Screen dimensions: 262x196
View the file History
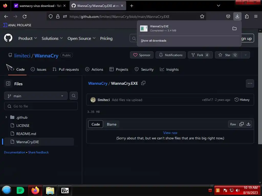coord(242,100)
